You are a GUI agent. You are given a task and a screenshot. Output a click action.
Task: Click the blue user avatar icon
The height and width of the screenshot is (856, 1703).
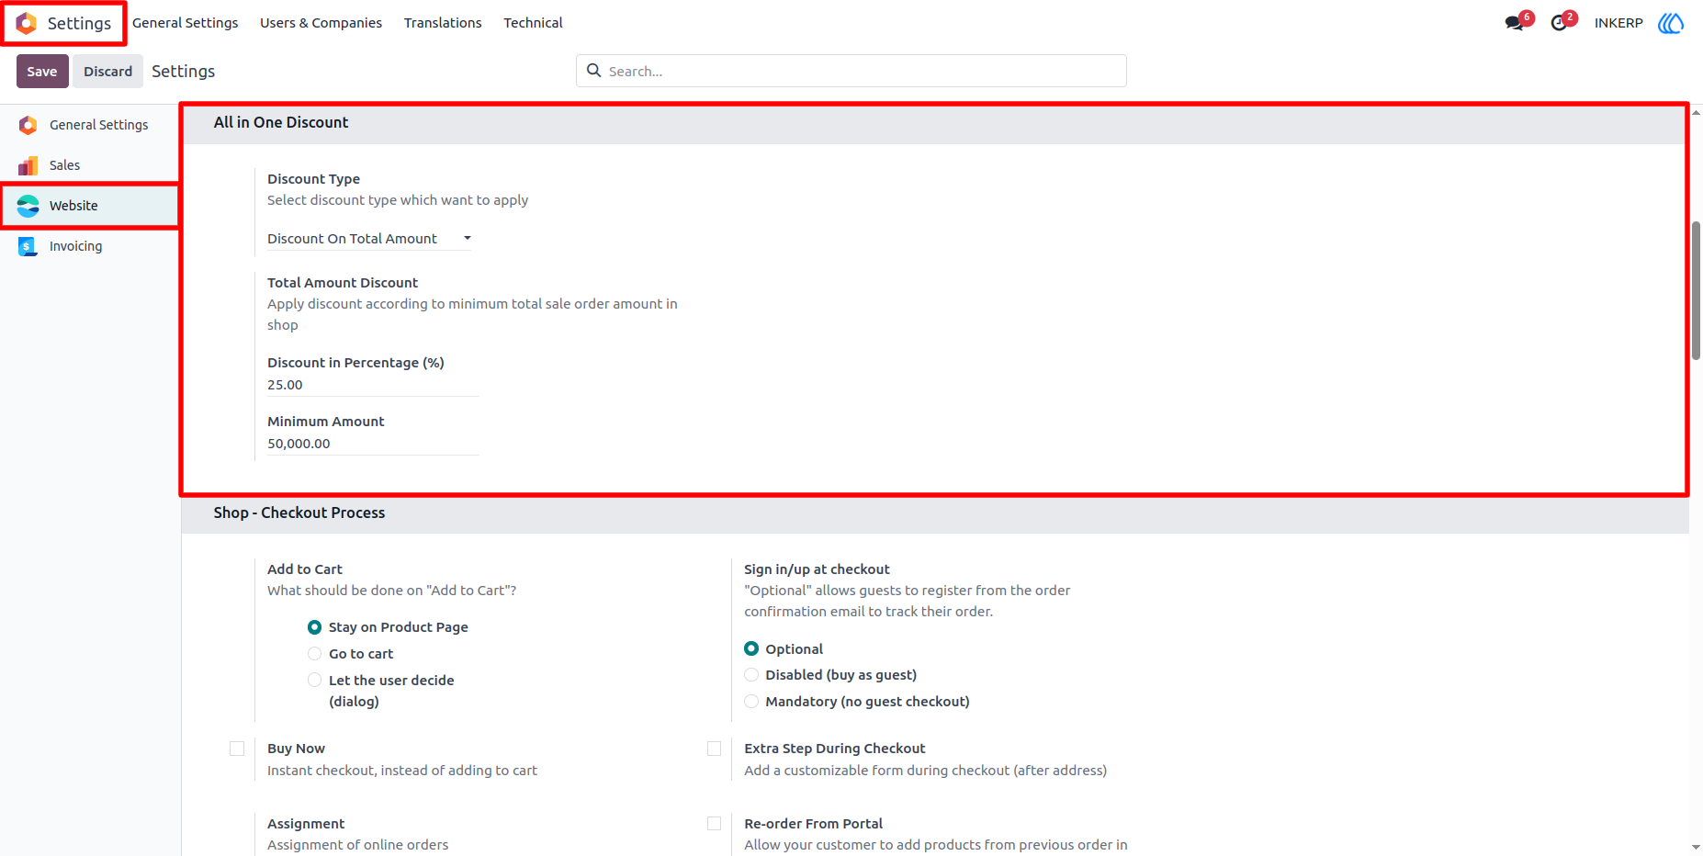coord(1671,23)
